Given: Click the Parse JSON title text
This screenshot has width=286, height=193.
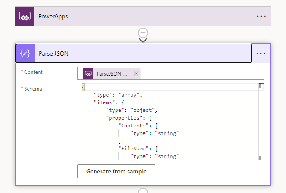Looking at the screenshot, I should (54, 53).
